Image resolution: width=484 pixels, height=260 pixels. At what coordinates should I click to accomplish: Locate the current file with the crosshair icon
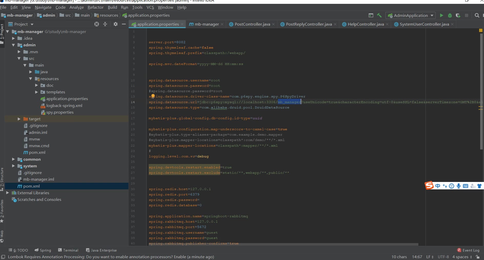tap(97, 24)
